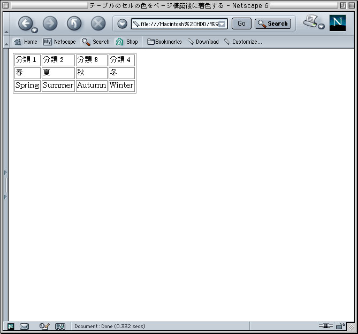Open the My Netscape toolbar link
358x334 pixels.
point(59,42)
